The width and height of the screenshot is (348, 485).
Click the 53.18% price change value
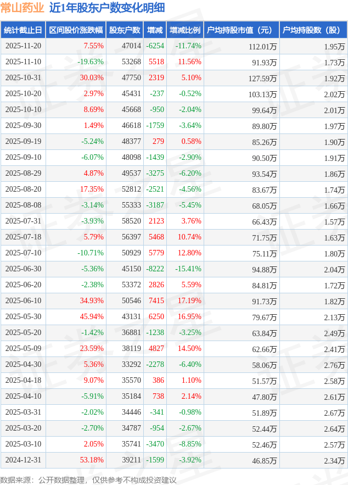[92, 460]
